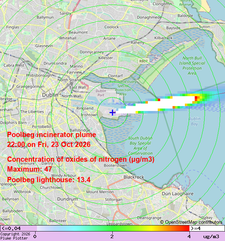Click the 'Killester' label

106,58
